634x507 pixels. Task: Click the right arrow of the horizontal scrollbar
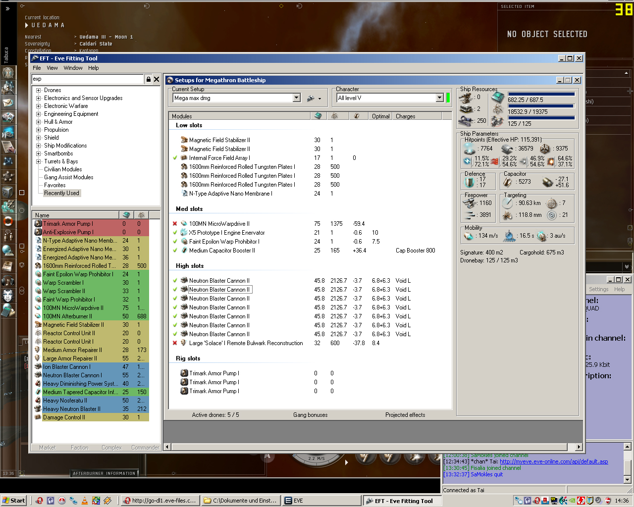tap(579, 447)
